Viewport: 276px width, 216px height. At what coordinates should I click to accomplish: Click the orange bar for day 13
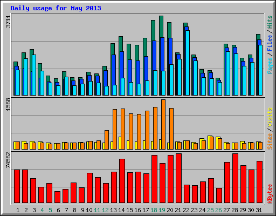[x=115, y=129]
